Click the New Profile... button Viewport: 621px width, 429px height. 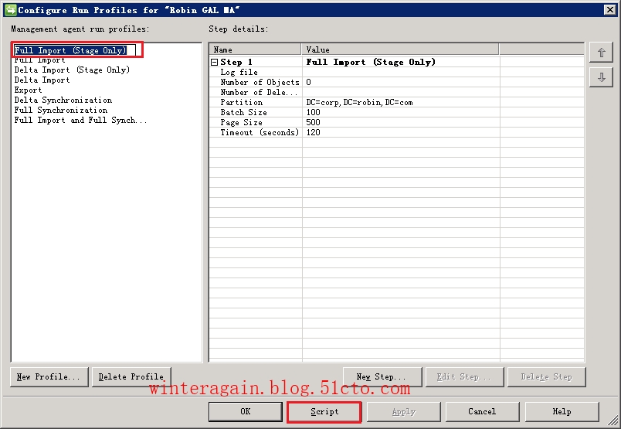[x=49, y=377]
